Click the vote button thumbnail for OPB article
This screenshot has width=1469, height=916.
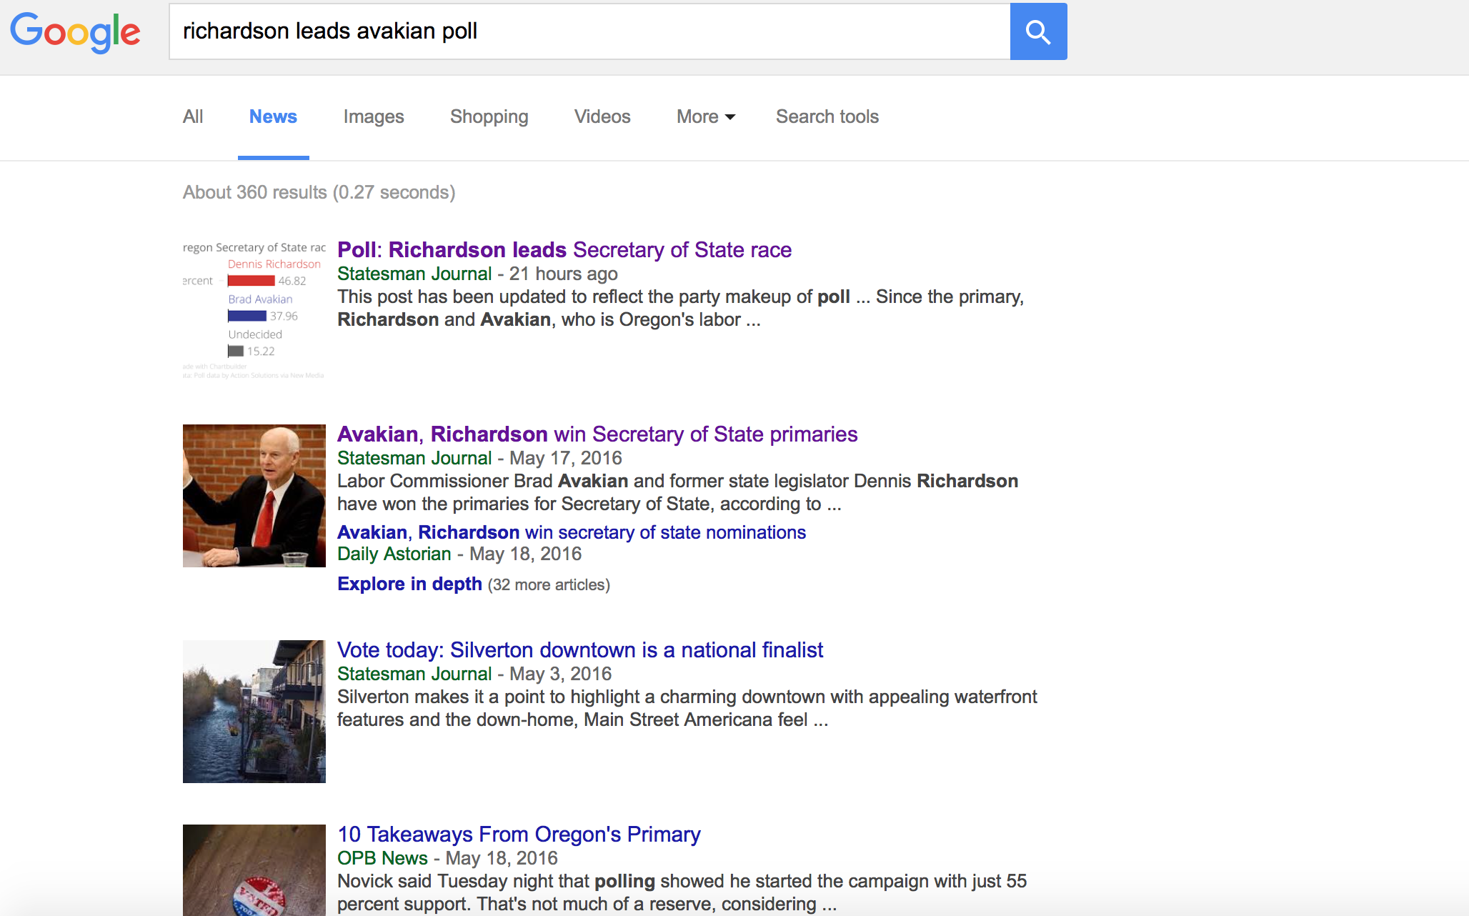(254, 870)
